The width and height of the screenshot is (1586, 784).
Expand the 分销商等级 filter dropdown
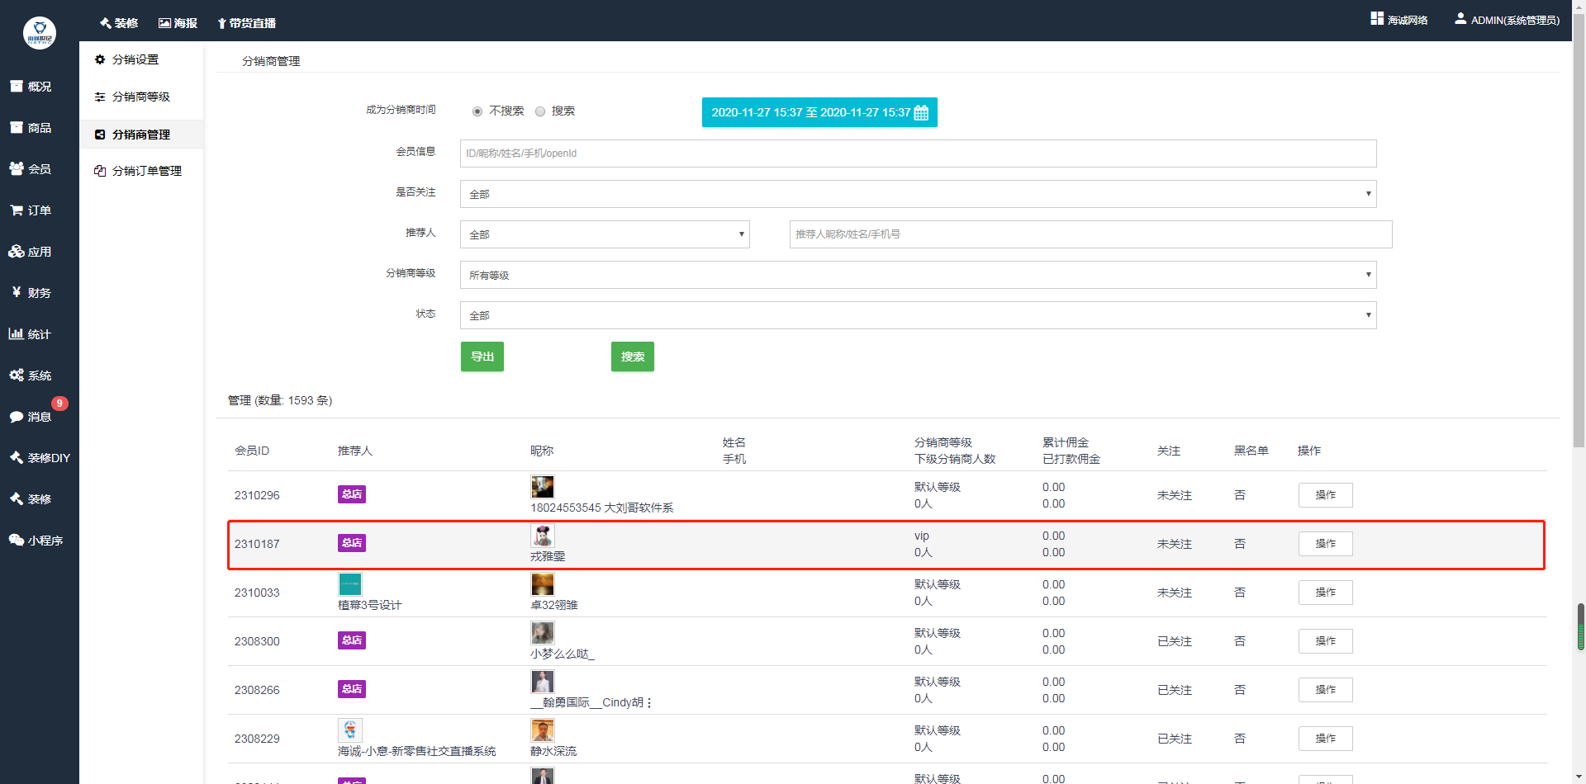(918, 275)
